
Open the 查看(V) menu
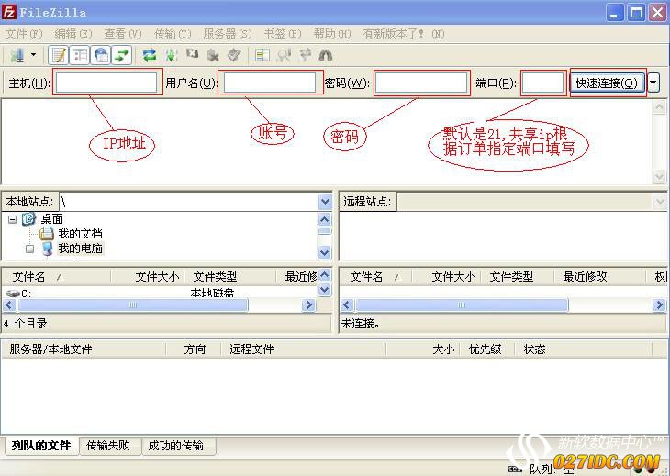point(123,34)
